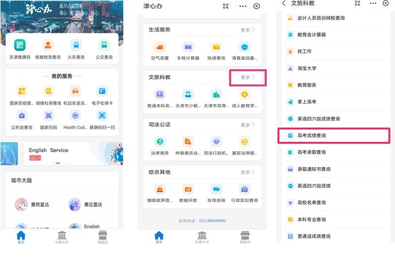Viewport: 395px width, 257px height.
Task: Open the 婚姻收养登记 icon
Action: [159, 189]
